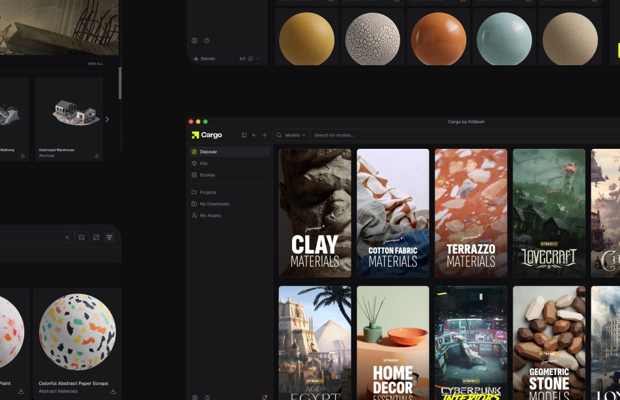
Task: Open the Clay Materials kit card
Action: pyautogui.click(x=315, y=213)
